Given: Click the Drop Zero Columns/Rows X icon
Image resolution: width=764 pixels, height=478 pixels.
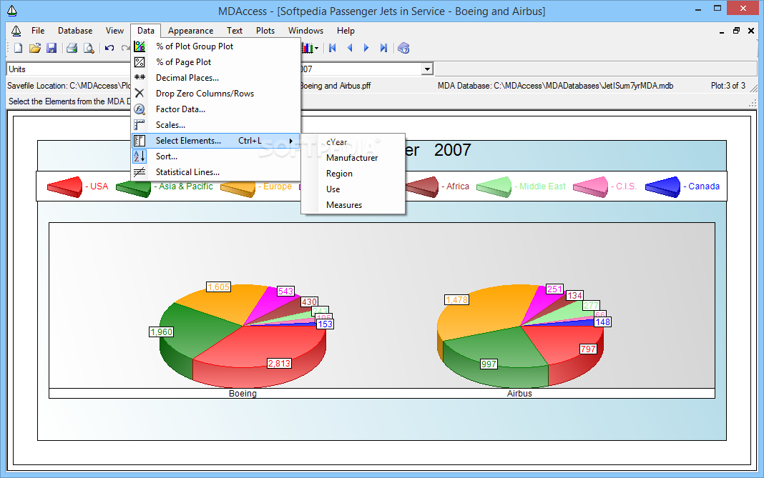Looking at the screenshot, I should (x=139, y=93).
